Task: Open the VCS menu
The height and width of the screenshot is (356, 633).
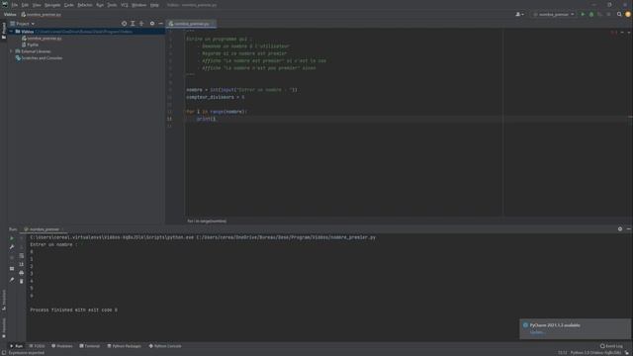Action: pyautogui.click(x=125, y=5)
